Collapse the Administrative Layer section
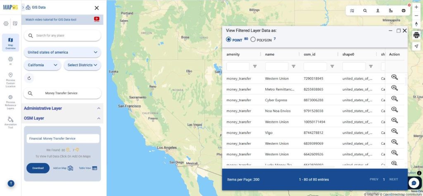Image resolution: width=423 pixels, height=196 pixels. click(99, 108)
